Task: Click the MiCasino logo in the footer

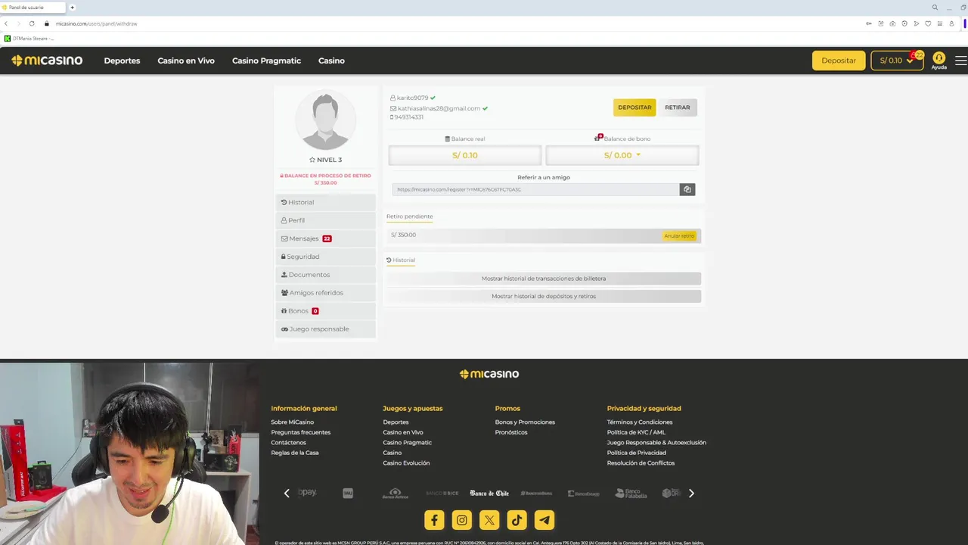Action: (489, 374)
